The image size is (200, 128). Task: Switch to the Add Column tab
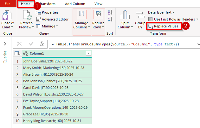pos(75,4)
